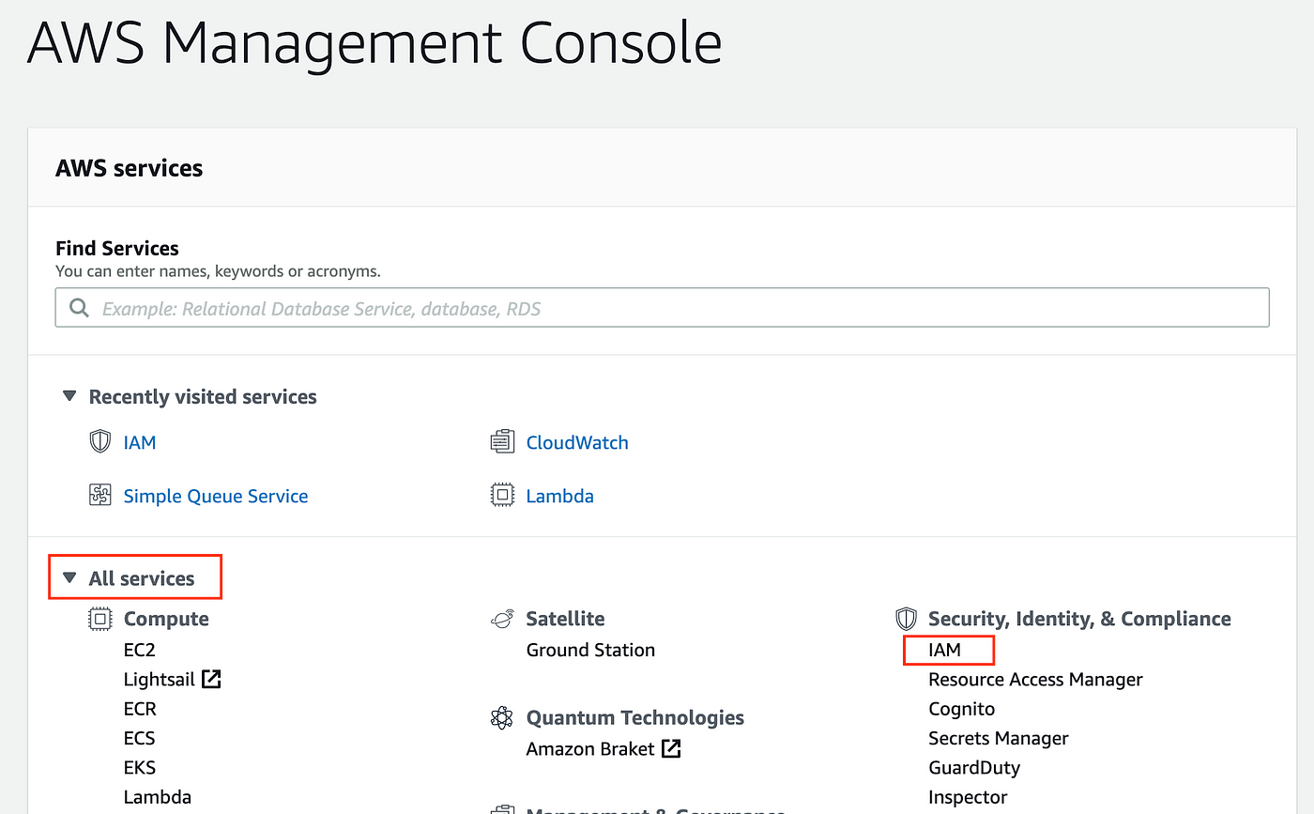Screen dimensions: 1314x814
Task: Open Ground Station under Satellite
Action: pos(590,650)
